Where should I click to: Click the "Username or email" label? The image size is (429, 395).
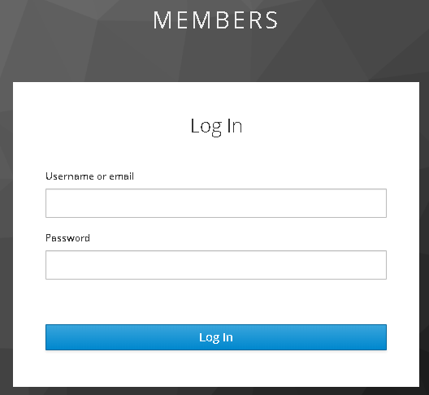[x=89, y=176]
